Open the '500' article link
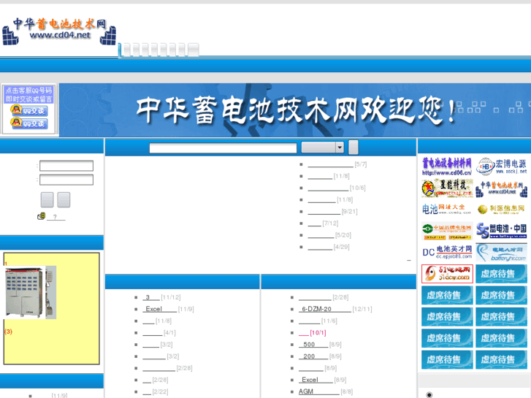This screenshot has height=398, width=531. click(313, 345)
